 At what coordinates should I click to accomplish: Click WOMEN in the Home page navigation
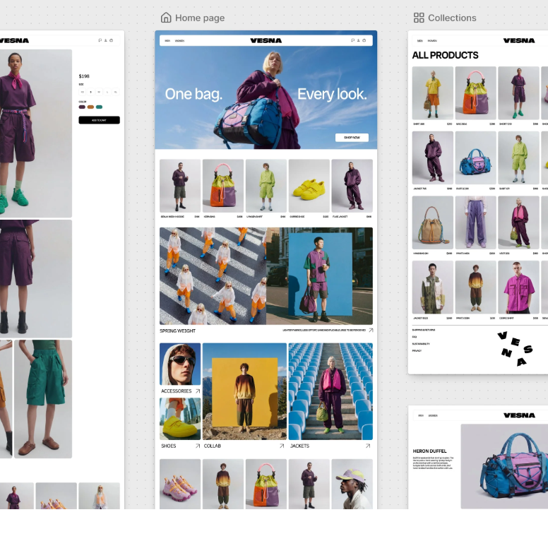click(x=179, y=41)
